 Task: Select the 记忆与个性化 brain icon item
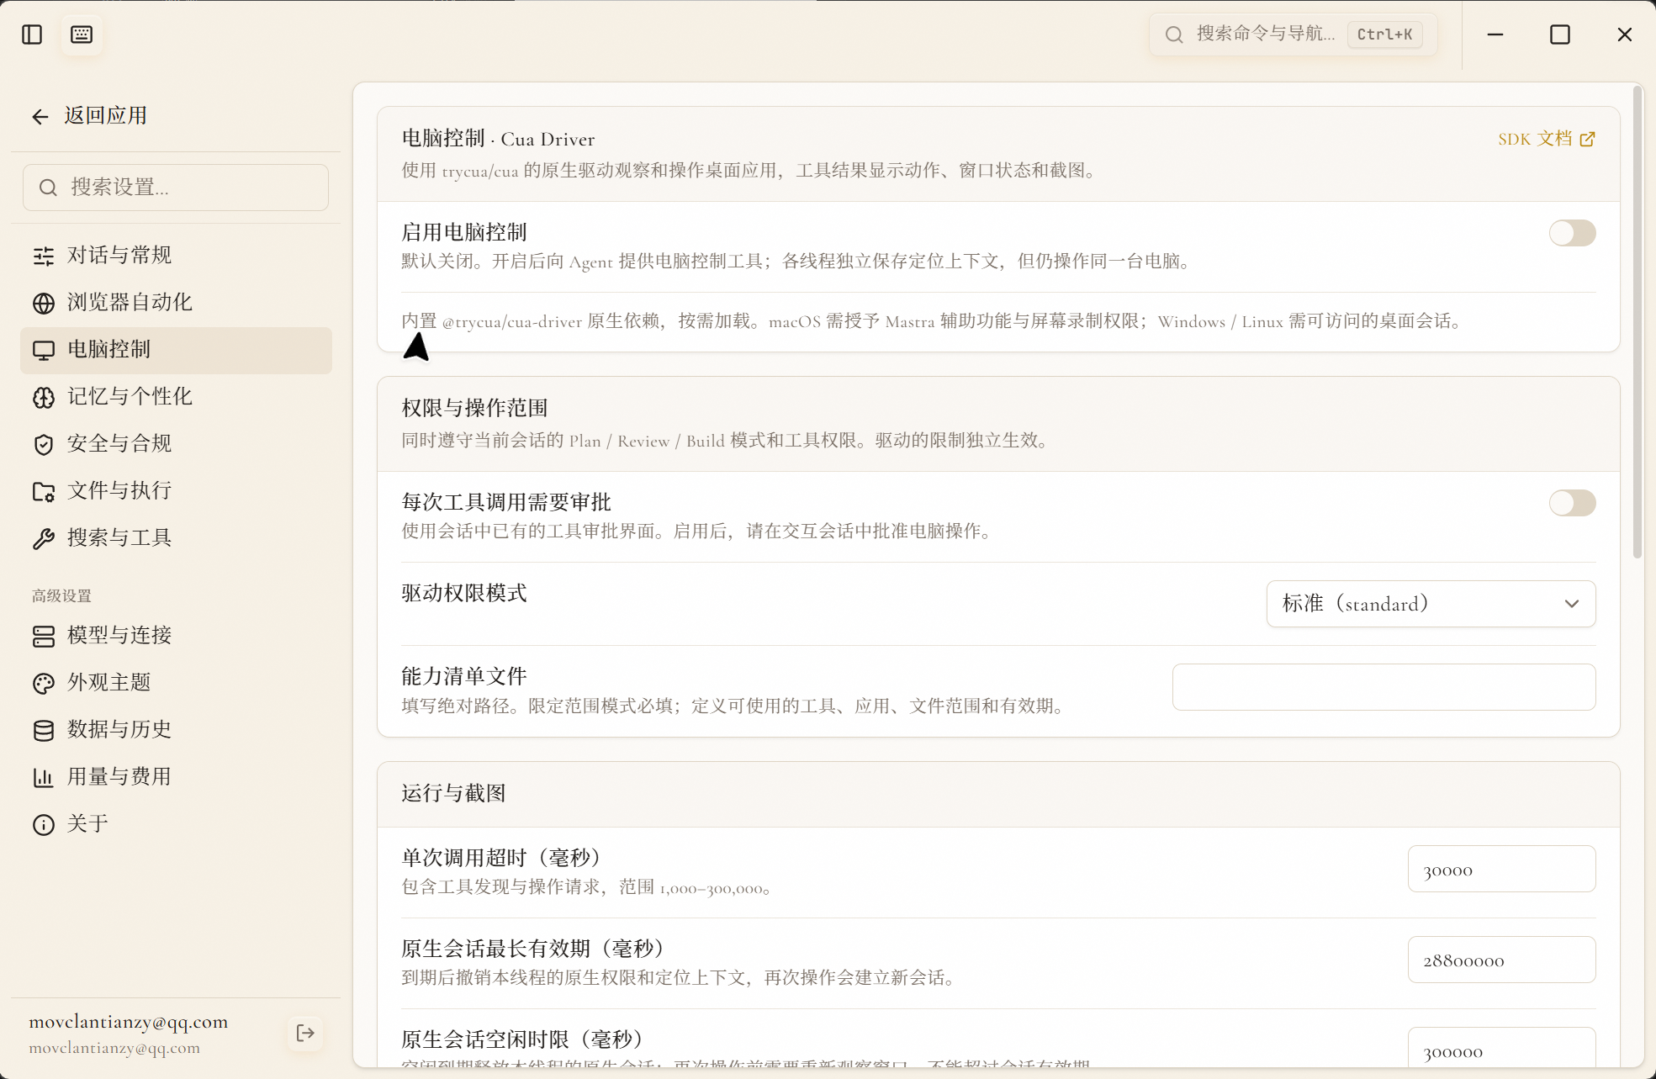coord(44,397)
